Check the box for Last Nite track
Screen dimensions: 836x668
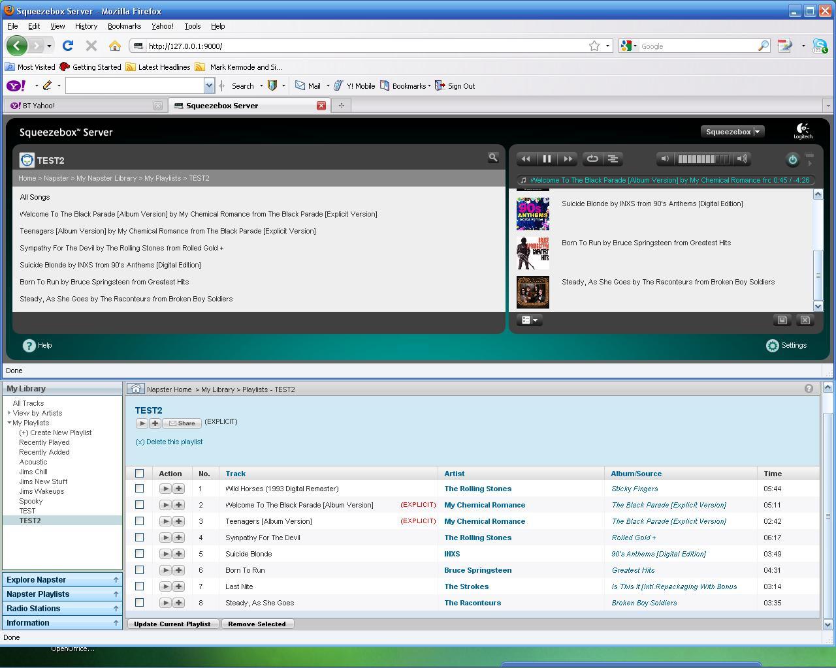point(139,586)
